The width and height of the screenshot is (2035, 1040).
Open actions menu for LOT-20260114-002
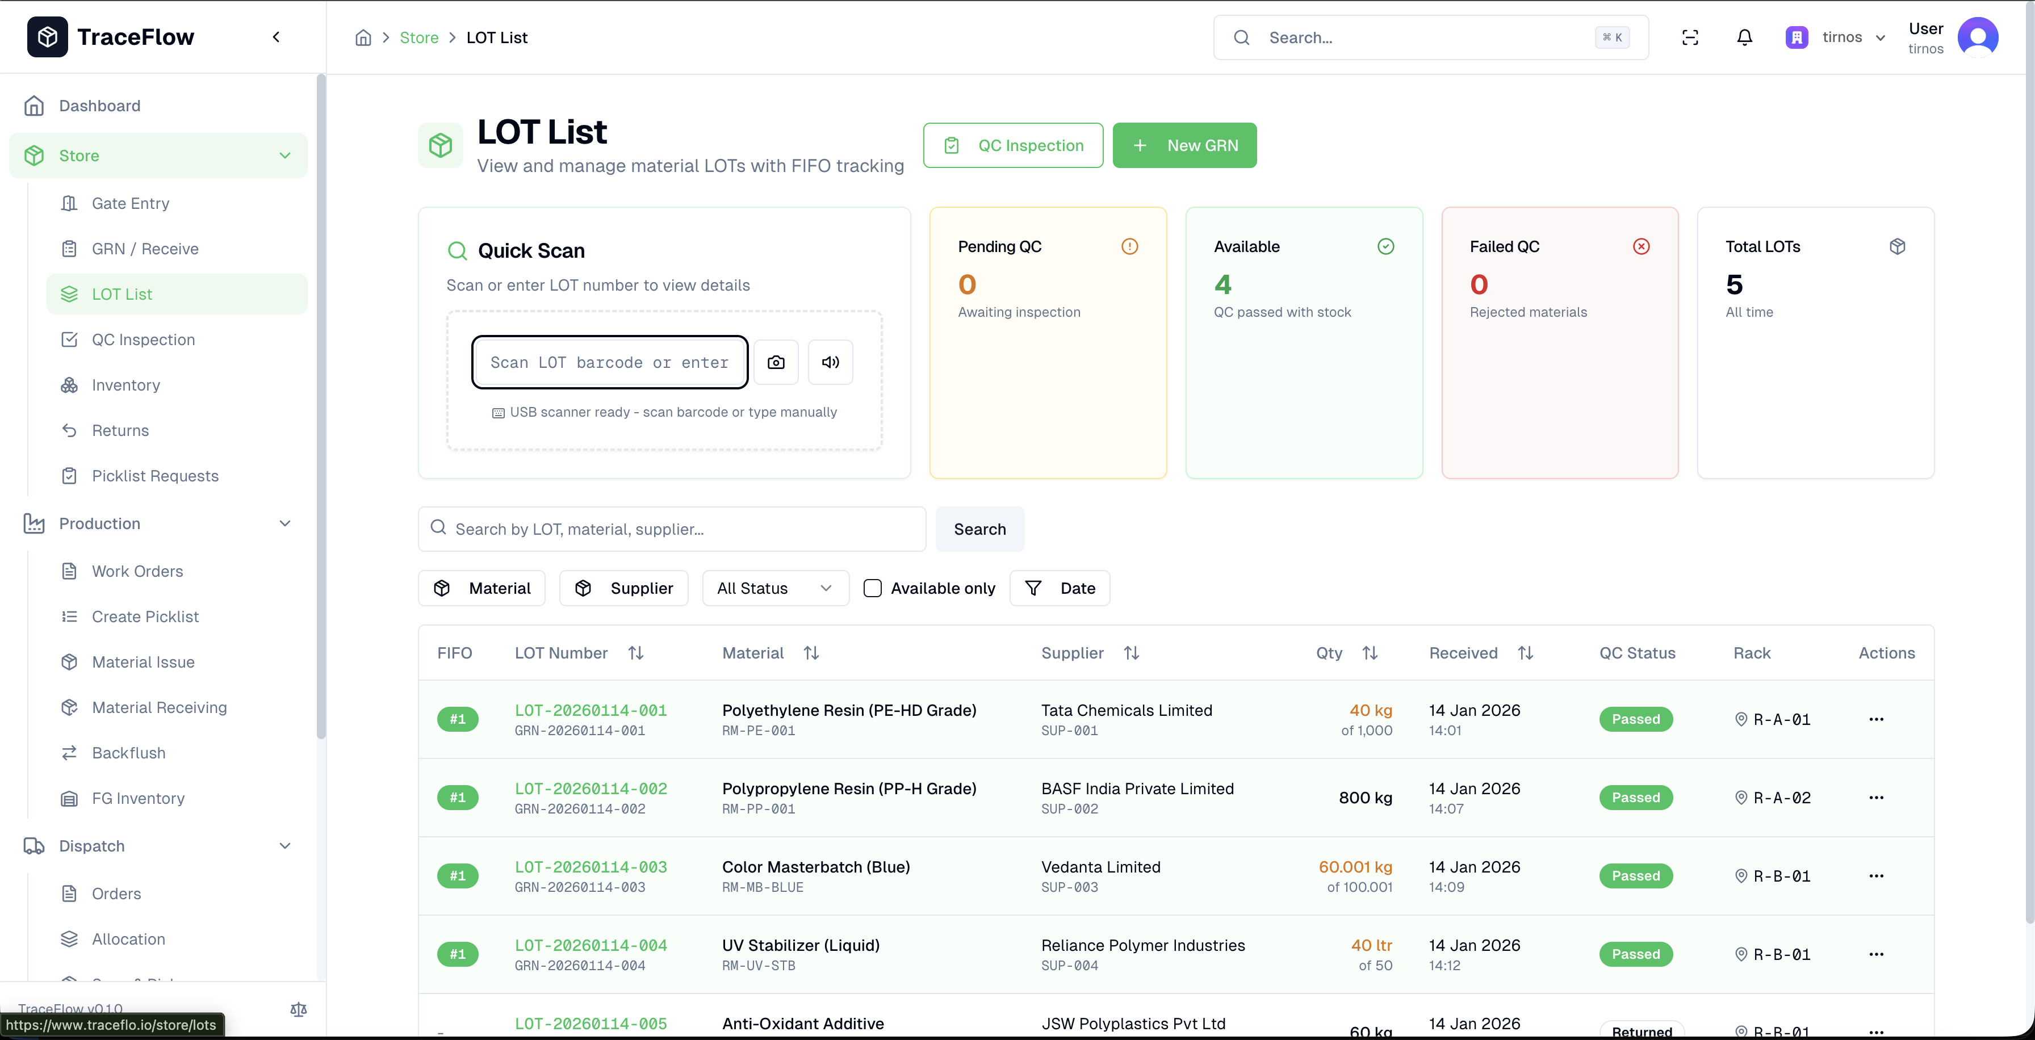coord(1876,798)
